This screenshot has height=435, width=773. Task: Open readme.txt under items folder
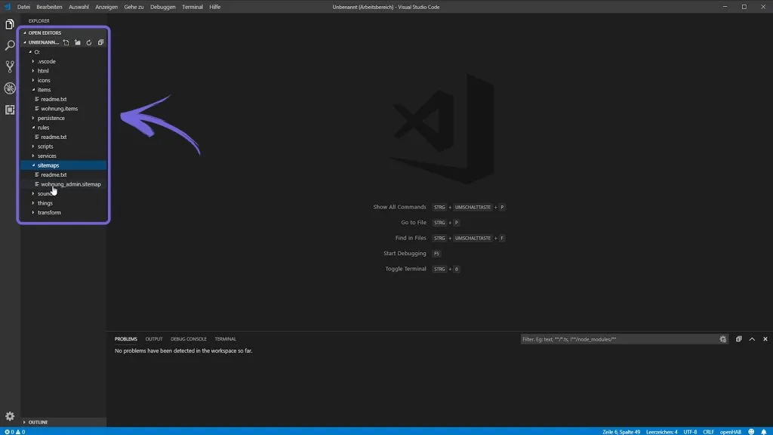(x=54, y=99)
